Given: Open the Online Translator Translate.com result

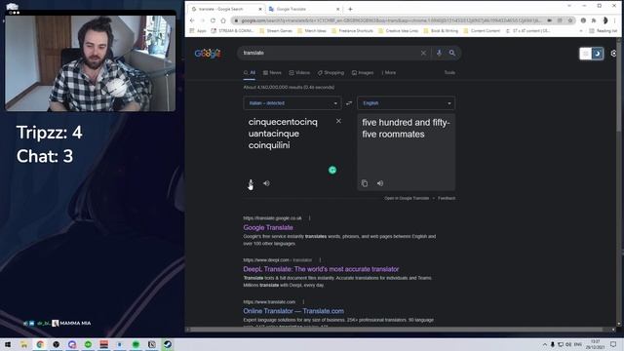Looking at the screenshot, I should 293,311.
